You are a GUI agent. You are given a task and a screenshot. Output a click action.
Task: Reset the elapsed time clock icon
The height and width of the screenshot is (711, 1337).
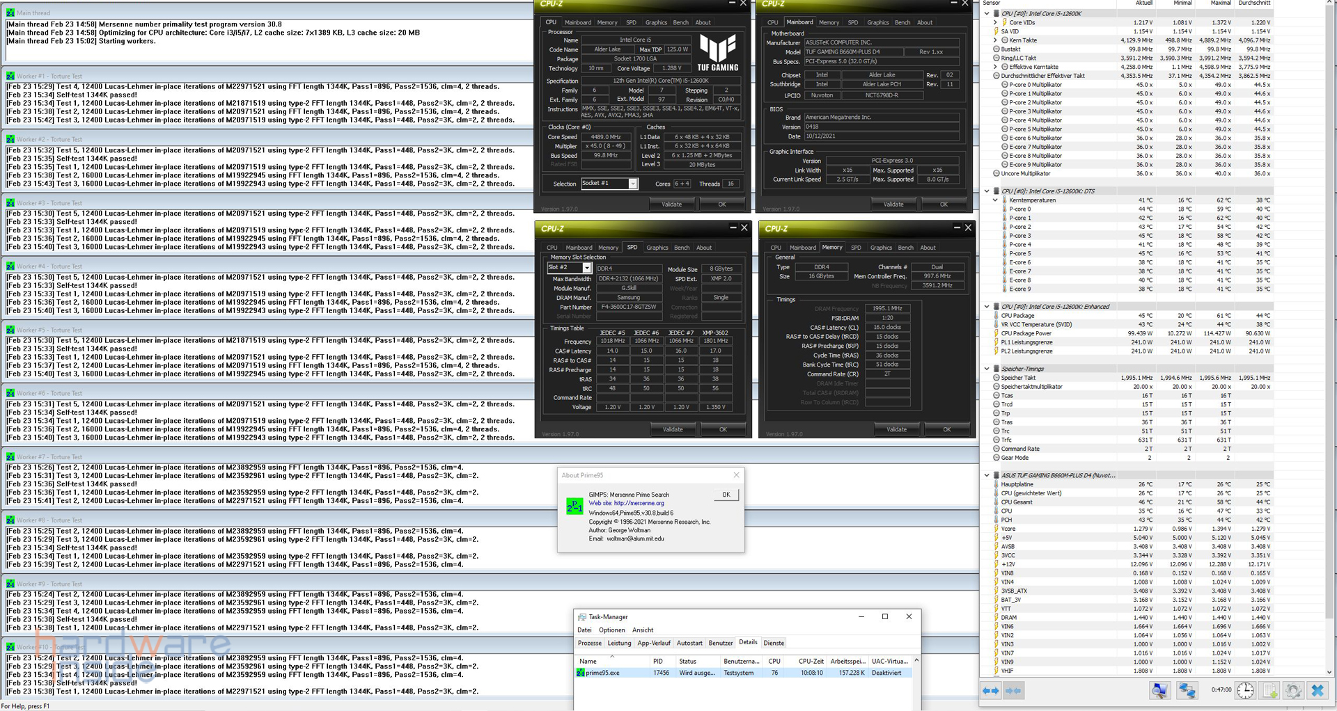1245,690
